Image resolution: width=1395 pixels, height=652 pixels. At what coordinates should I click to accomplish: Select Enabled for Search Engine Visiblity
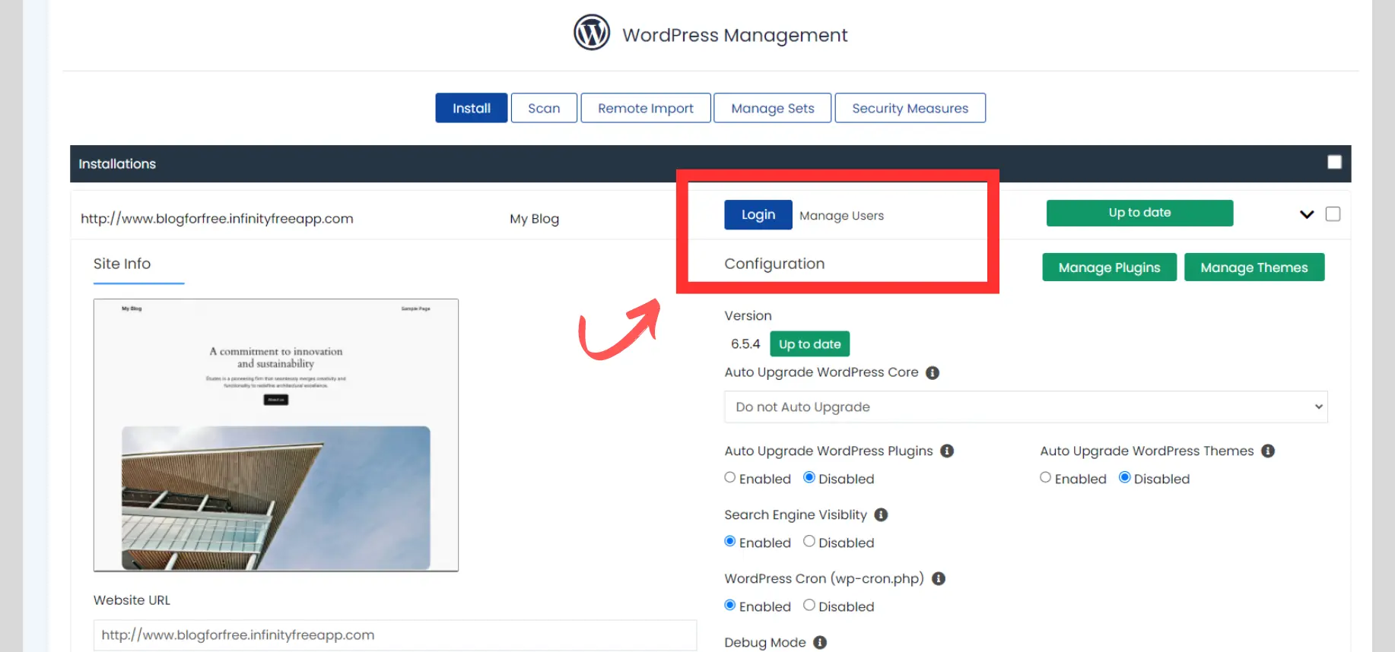tap(730, 541)
